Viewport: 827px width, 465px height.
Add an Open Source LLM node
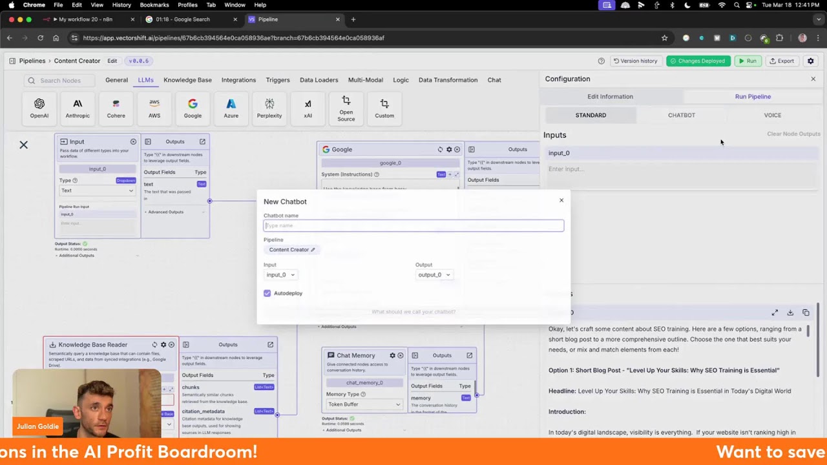(x=346, y=108)
